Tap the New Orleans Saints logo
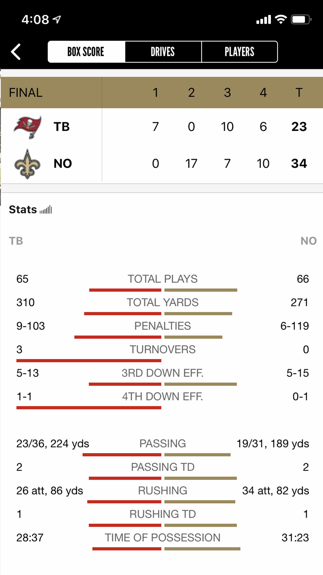Viewport: 323px width, 575px height. (x=27, y=164)
